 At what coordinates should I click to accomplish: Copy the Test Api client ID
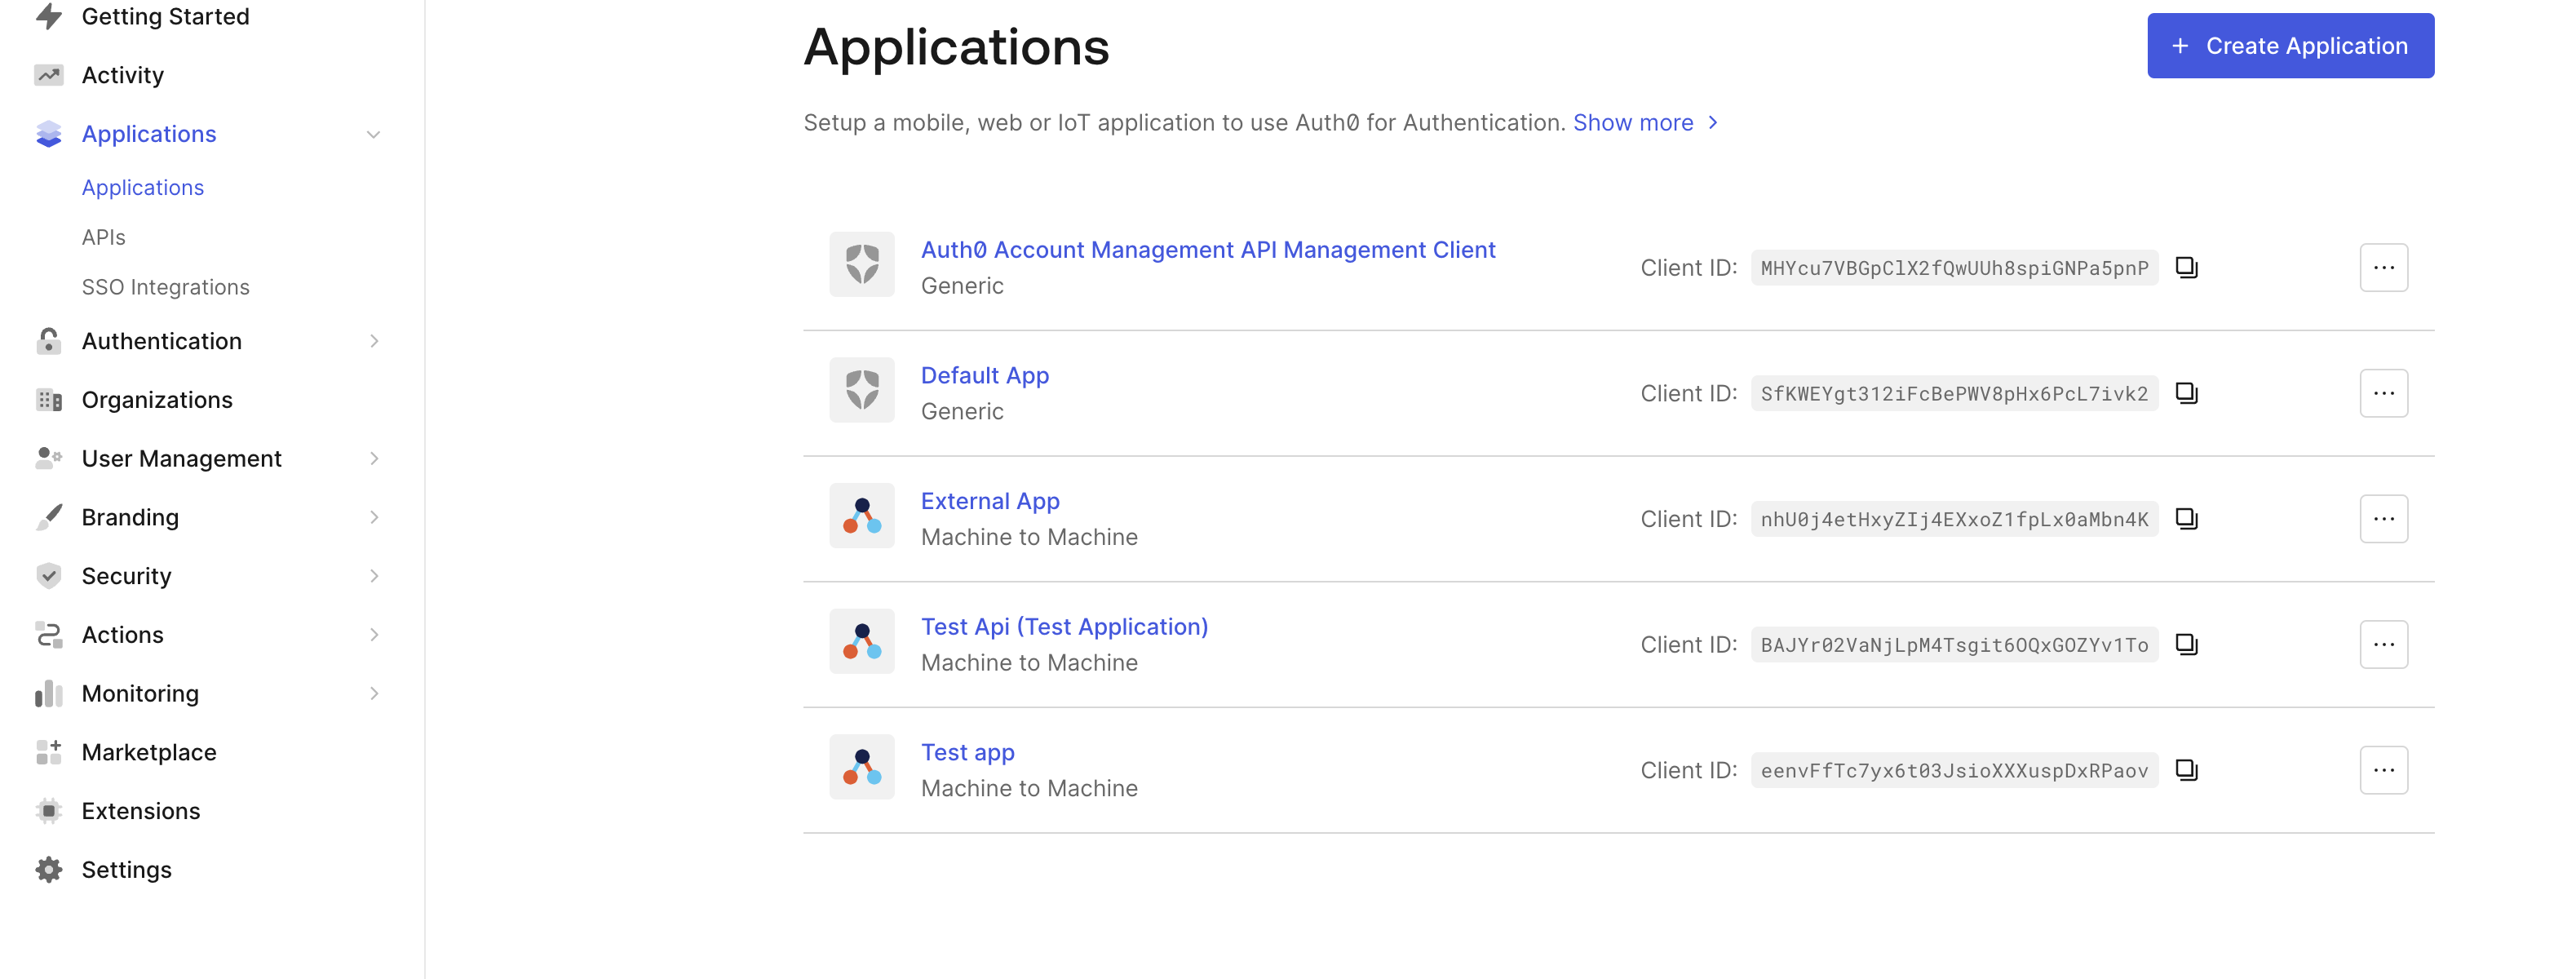point(2186,645)
